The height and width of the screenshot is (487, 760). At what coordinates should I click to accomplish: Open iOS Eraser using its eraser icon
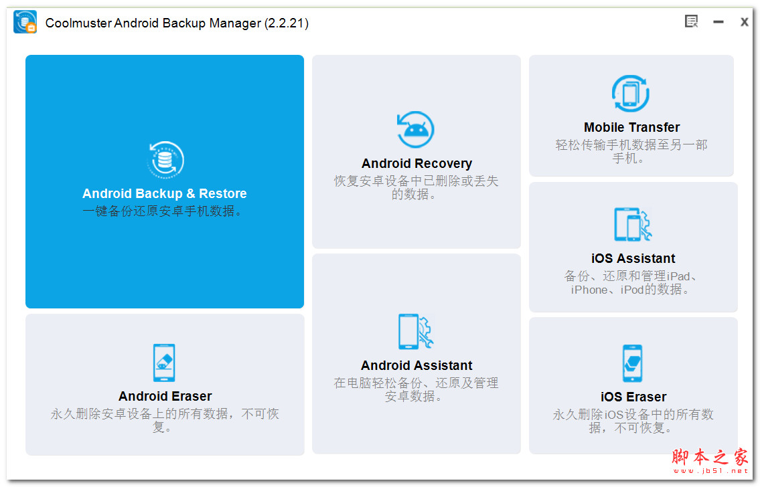pos(632,363)
